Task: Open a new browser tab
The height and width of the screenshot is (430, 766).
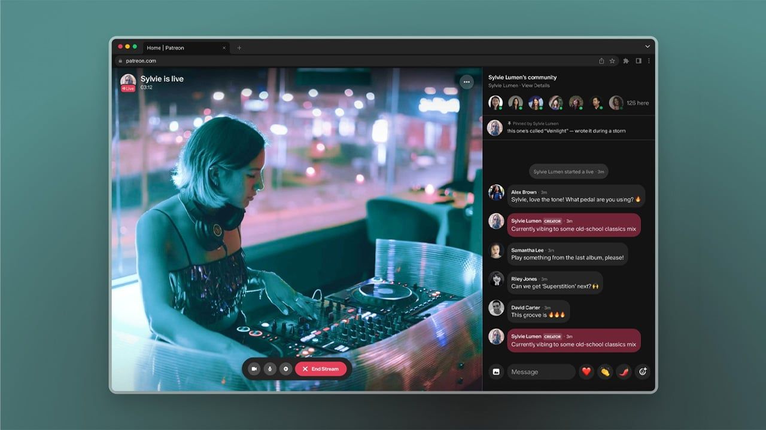Action: 239,48
